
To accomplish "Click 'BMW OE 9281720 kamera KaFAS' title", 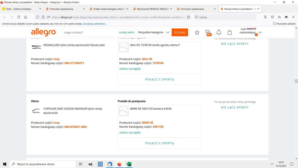I will point(151,109).
